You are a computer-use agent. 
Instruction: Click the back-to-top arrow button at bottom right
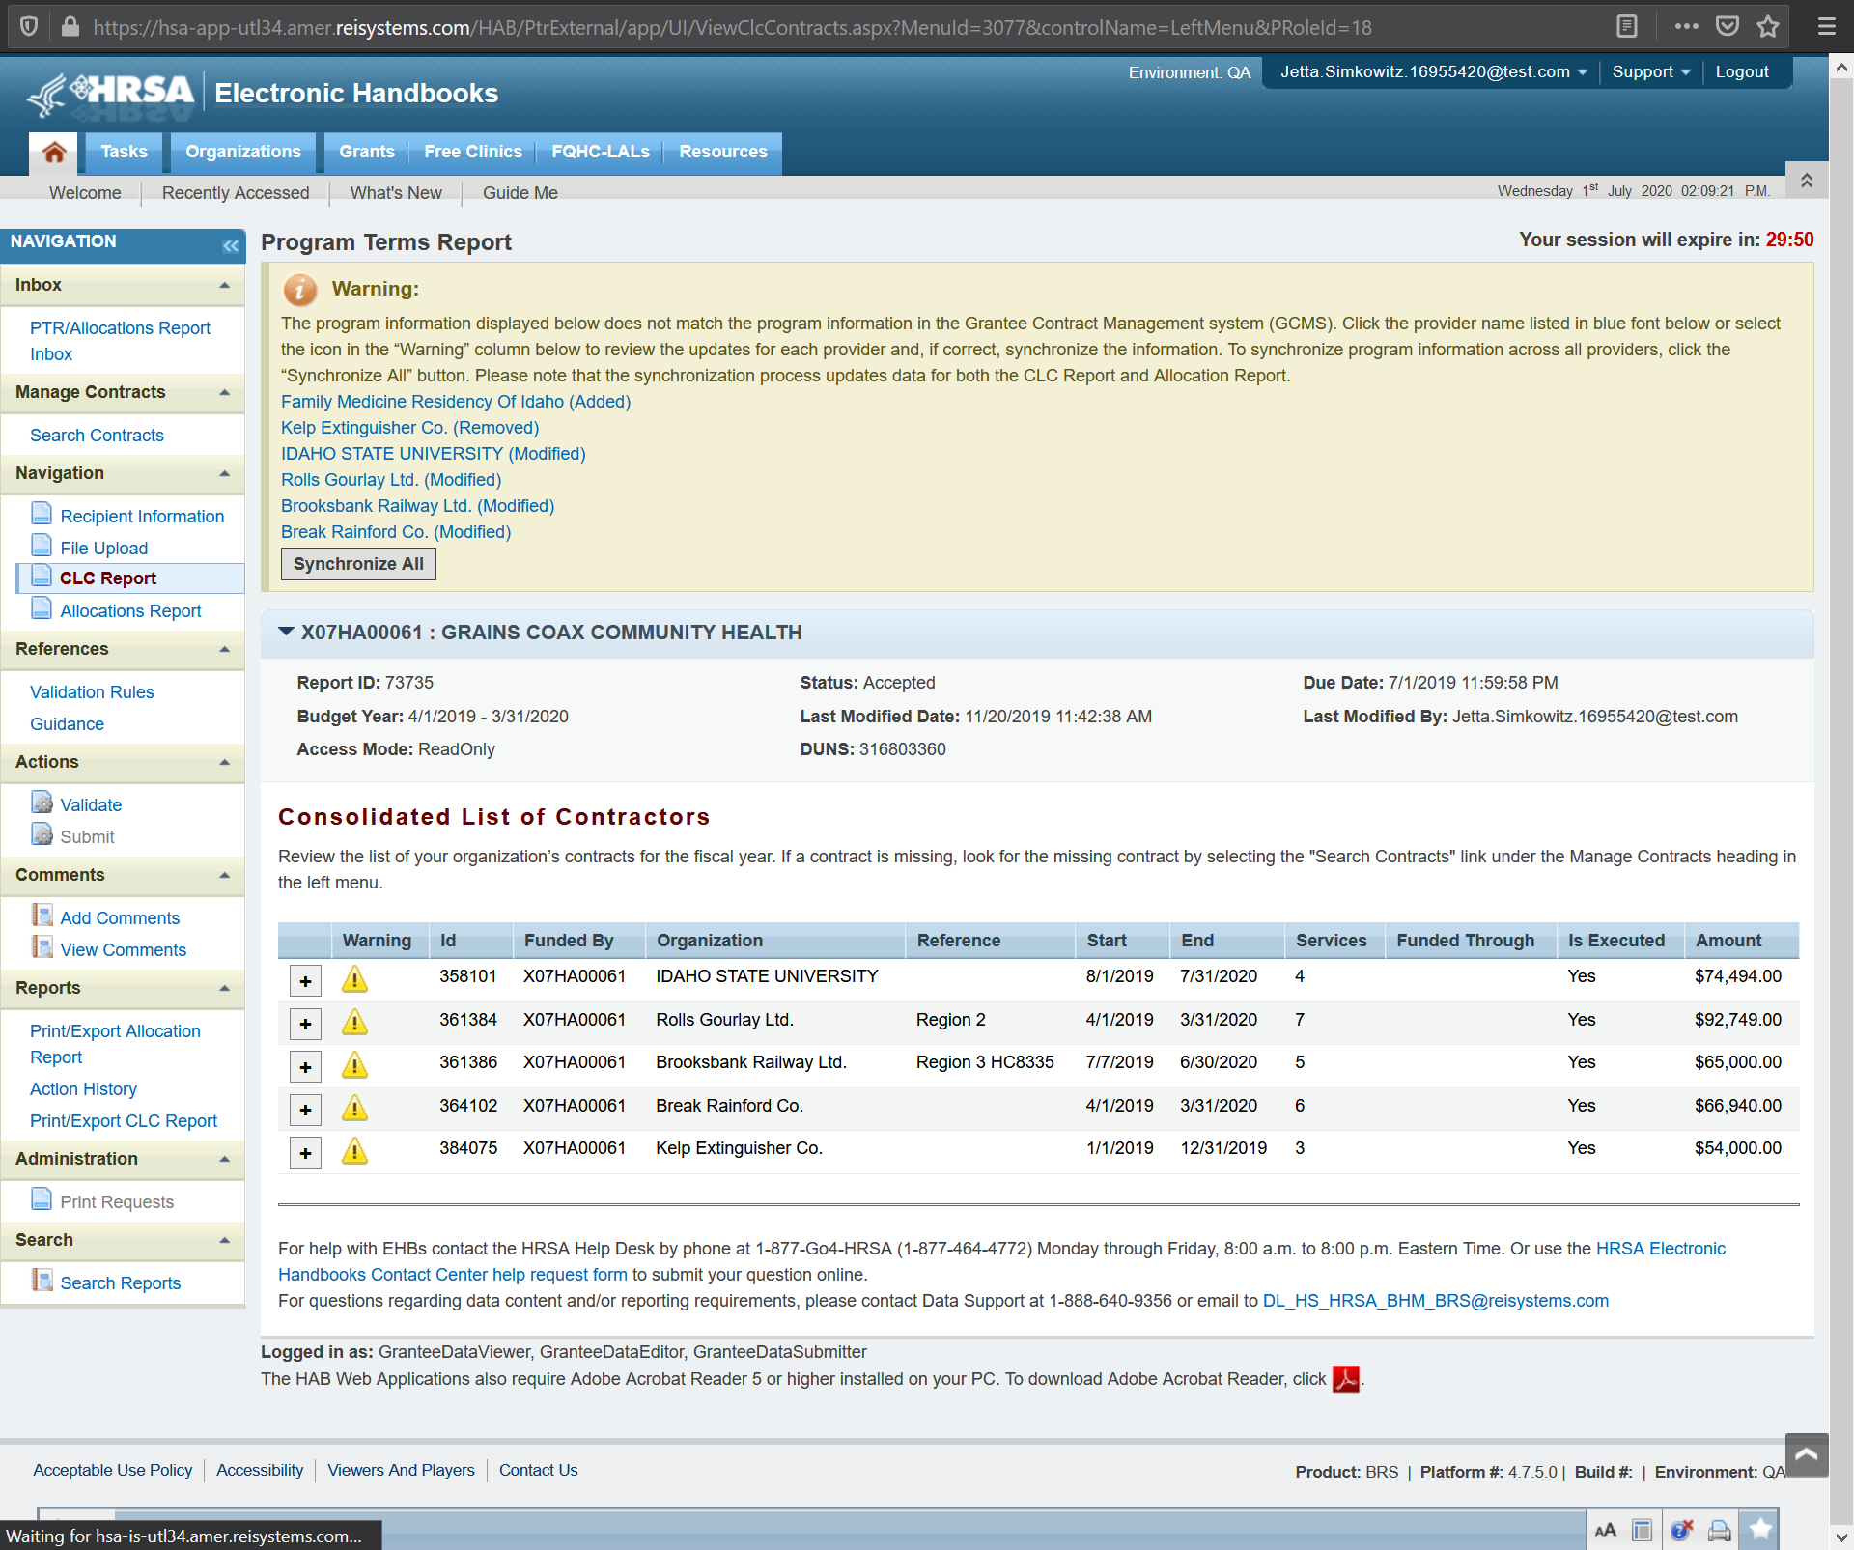pyautogui.click(x=1807, y=1454)
